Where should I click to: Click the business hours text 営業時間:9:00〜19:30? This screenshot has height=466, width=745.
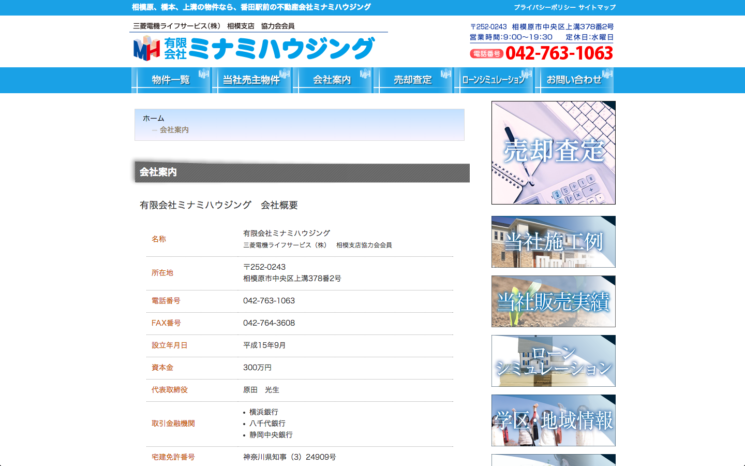511,37
